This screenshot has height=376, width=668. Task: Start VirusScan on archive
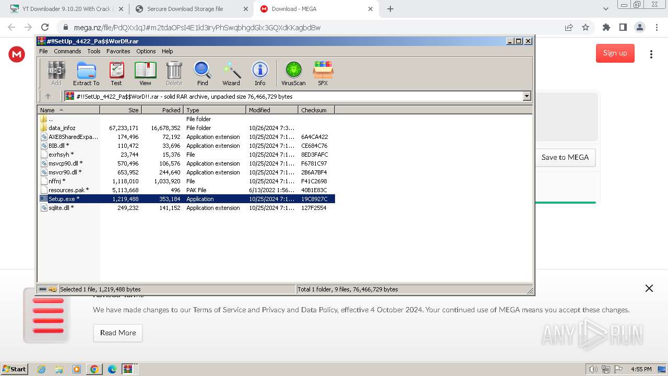click(293, 73)
